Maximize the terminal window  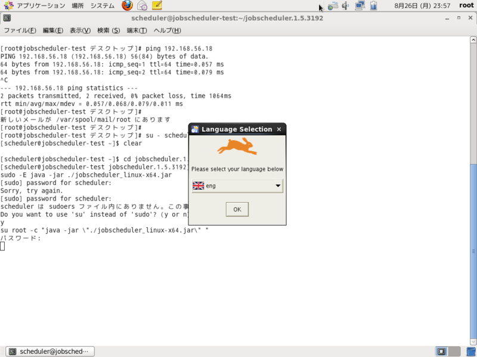coord(459,18)
